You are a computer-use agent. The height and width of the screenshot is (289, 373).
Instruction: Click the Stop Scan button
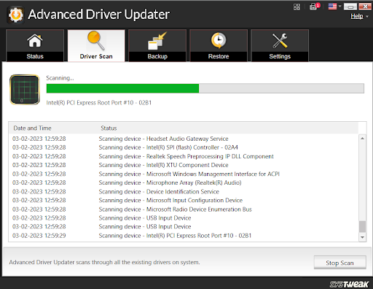tap(339, 263)
